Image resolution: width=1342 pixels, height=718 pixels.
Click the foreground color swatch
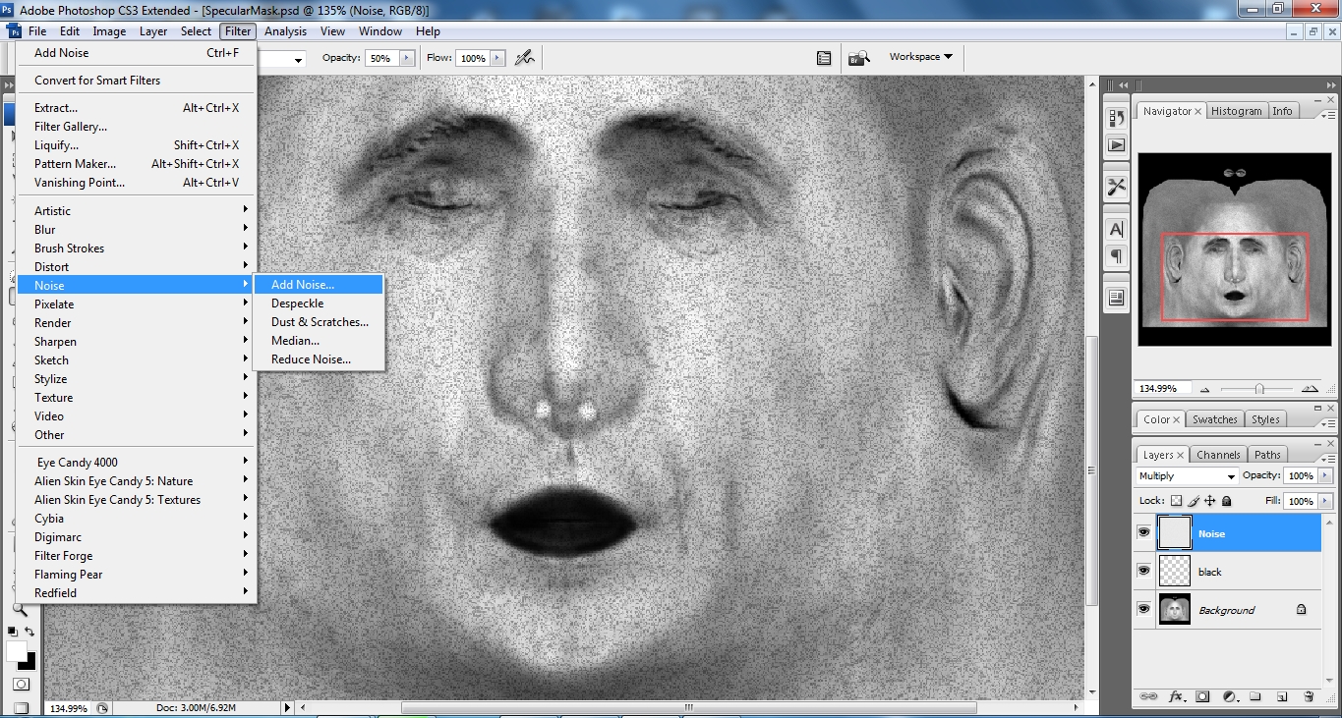[x=17, y=651]
